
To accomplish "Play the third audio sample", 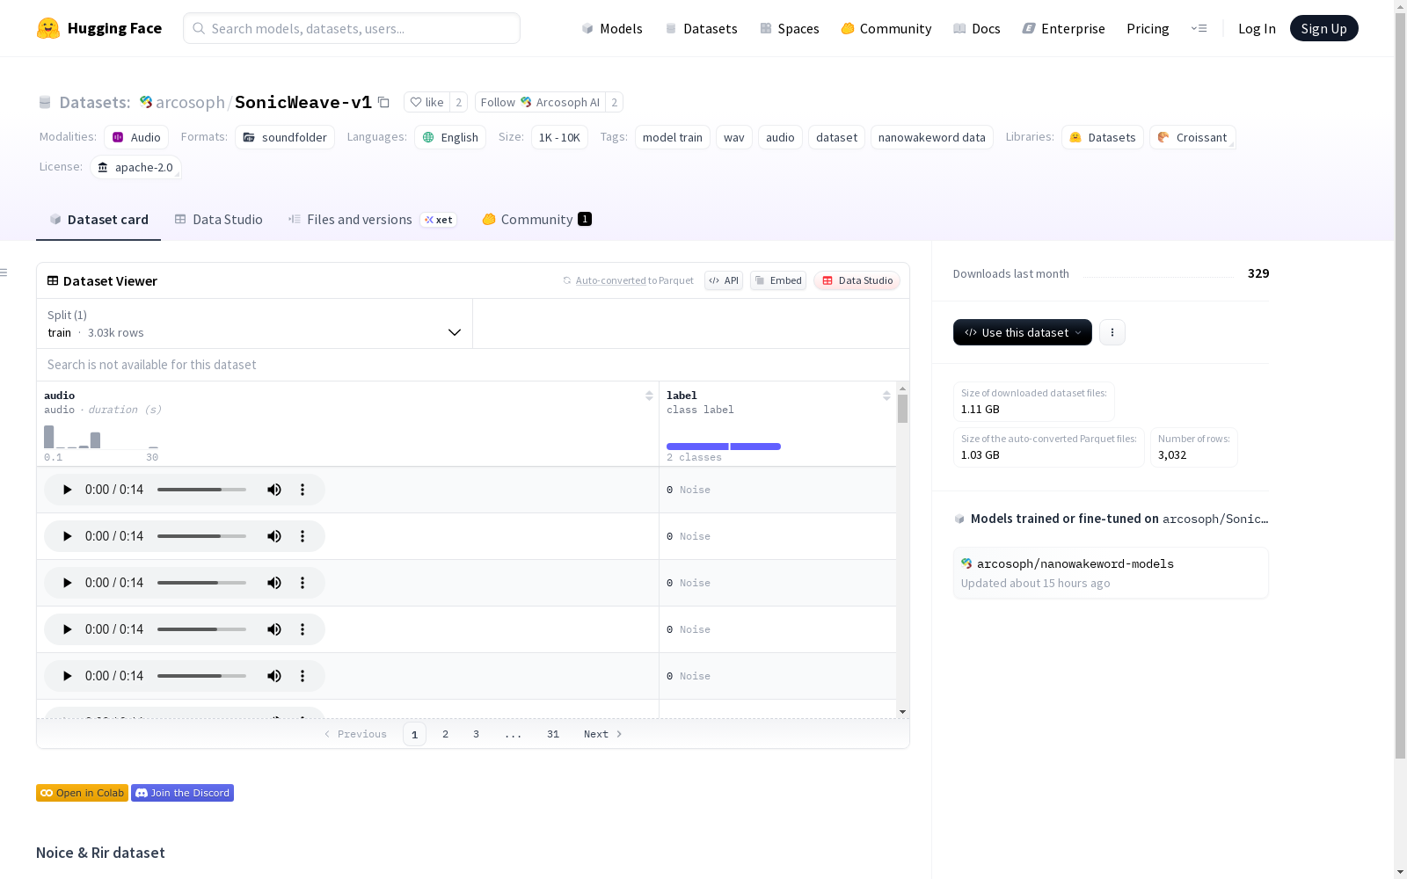I will click(67, 583).
